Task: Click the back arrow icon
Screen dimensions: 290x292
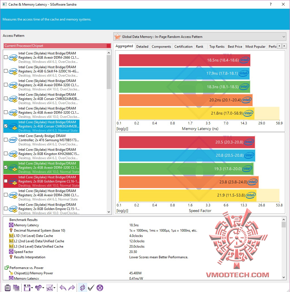Action: click(x=63, y=288)
